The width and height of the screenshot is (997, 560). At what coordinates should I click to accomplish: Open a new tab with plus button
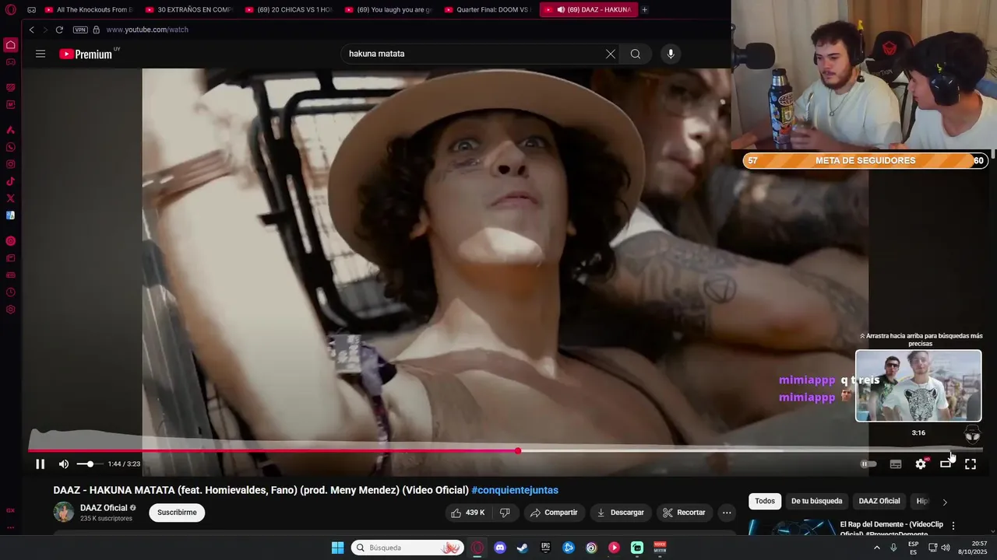click(x=644, y=10)
